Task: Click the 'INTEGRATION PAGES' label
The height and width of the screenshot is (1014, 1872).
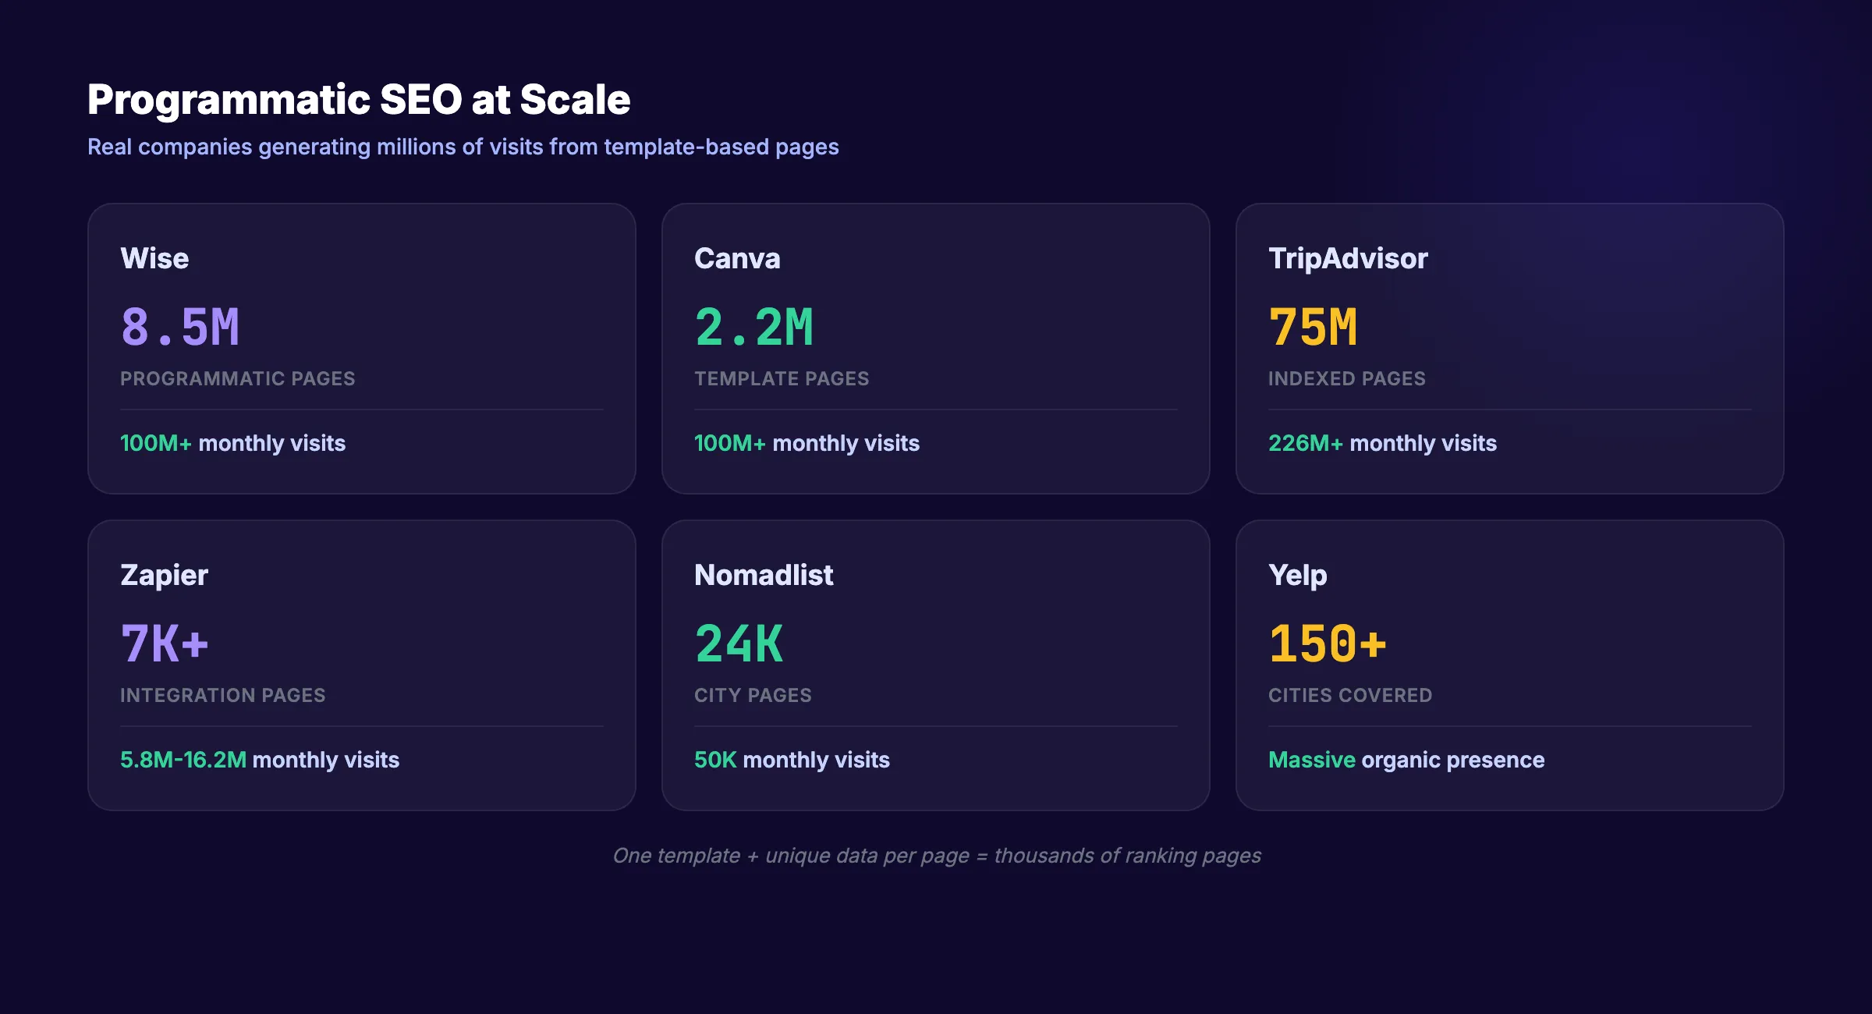Action: click(x=223, y=695)
